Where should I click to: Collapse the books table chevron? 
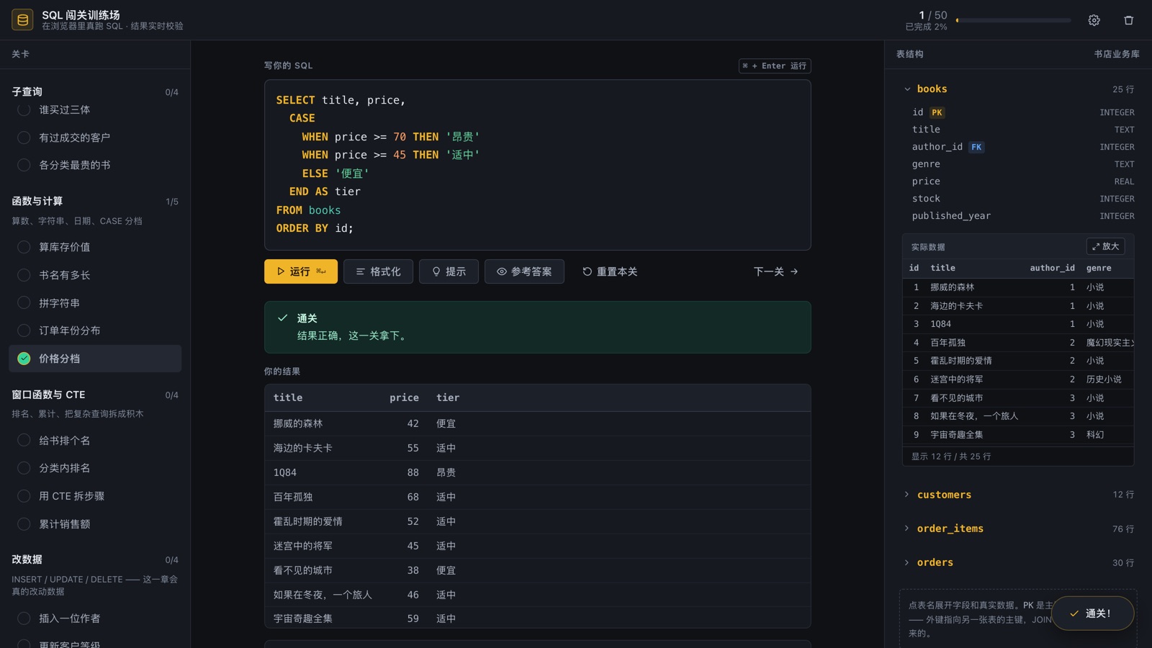pyautogui.click(x=907, y=89)
